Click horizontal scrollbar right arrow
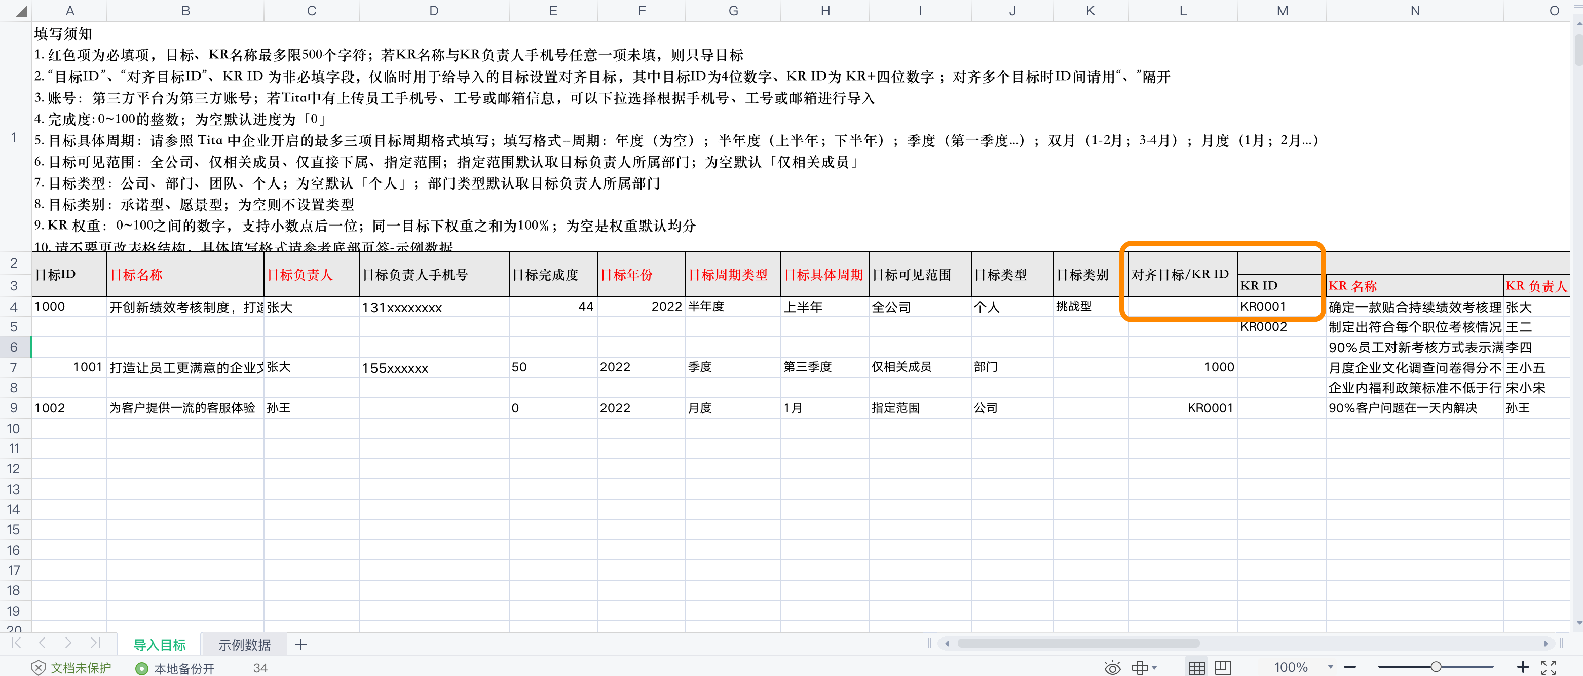This screenshot has width=1583, height=676. 1546,644
